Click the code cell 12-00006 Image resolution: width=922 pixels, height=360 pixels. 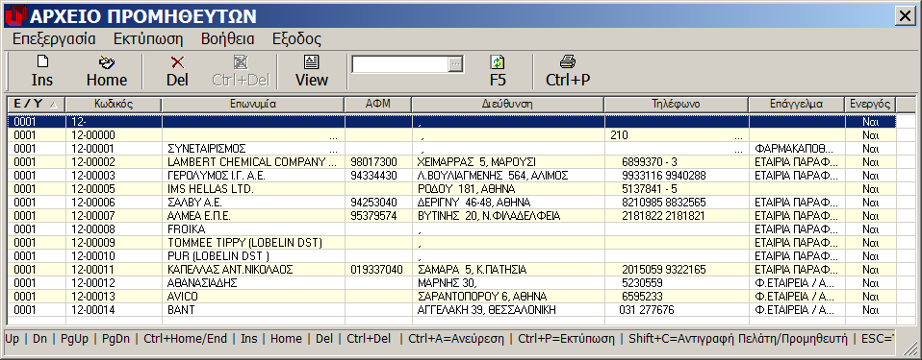pyautogui.click(x=92, y=203)
